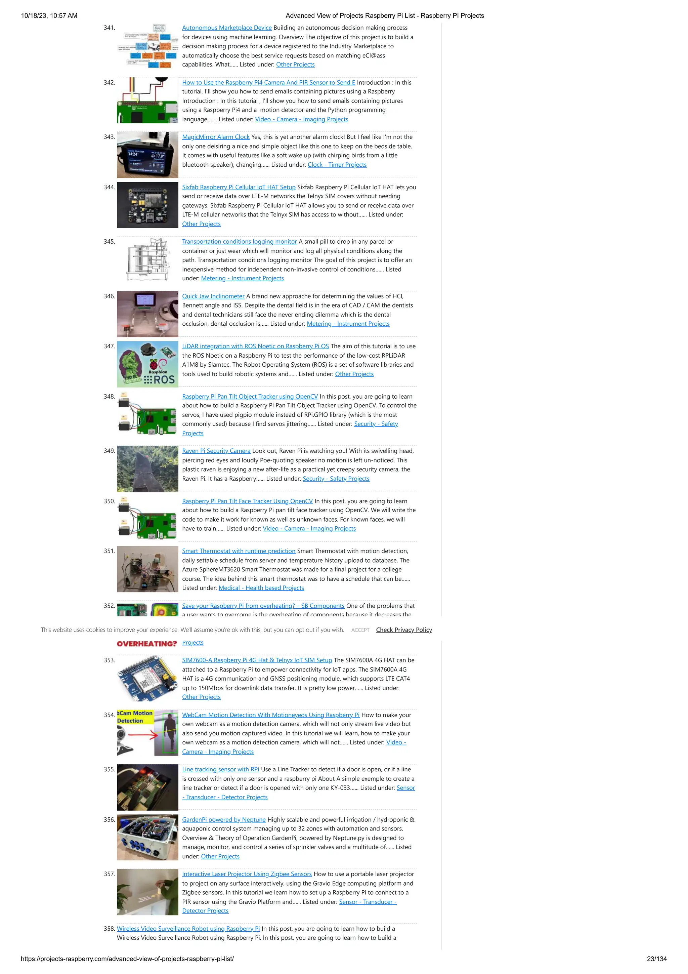This screenshot has width=688, height=974.
Task: Open LiDAR integration with ROS Noetic link
Action: (x=256, y=346)
